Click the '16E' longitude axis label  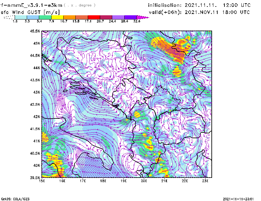click(x=62, y=181)
